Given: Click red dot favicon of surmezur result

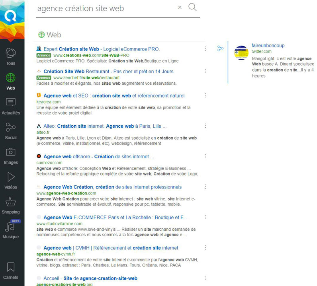Looking at the screenshot, I should coord(39,156).
